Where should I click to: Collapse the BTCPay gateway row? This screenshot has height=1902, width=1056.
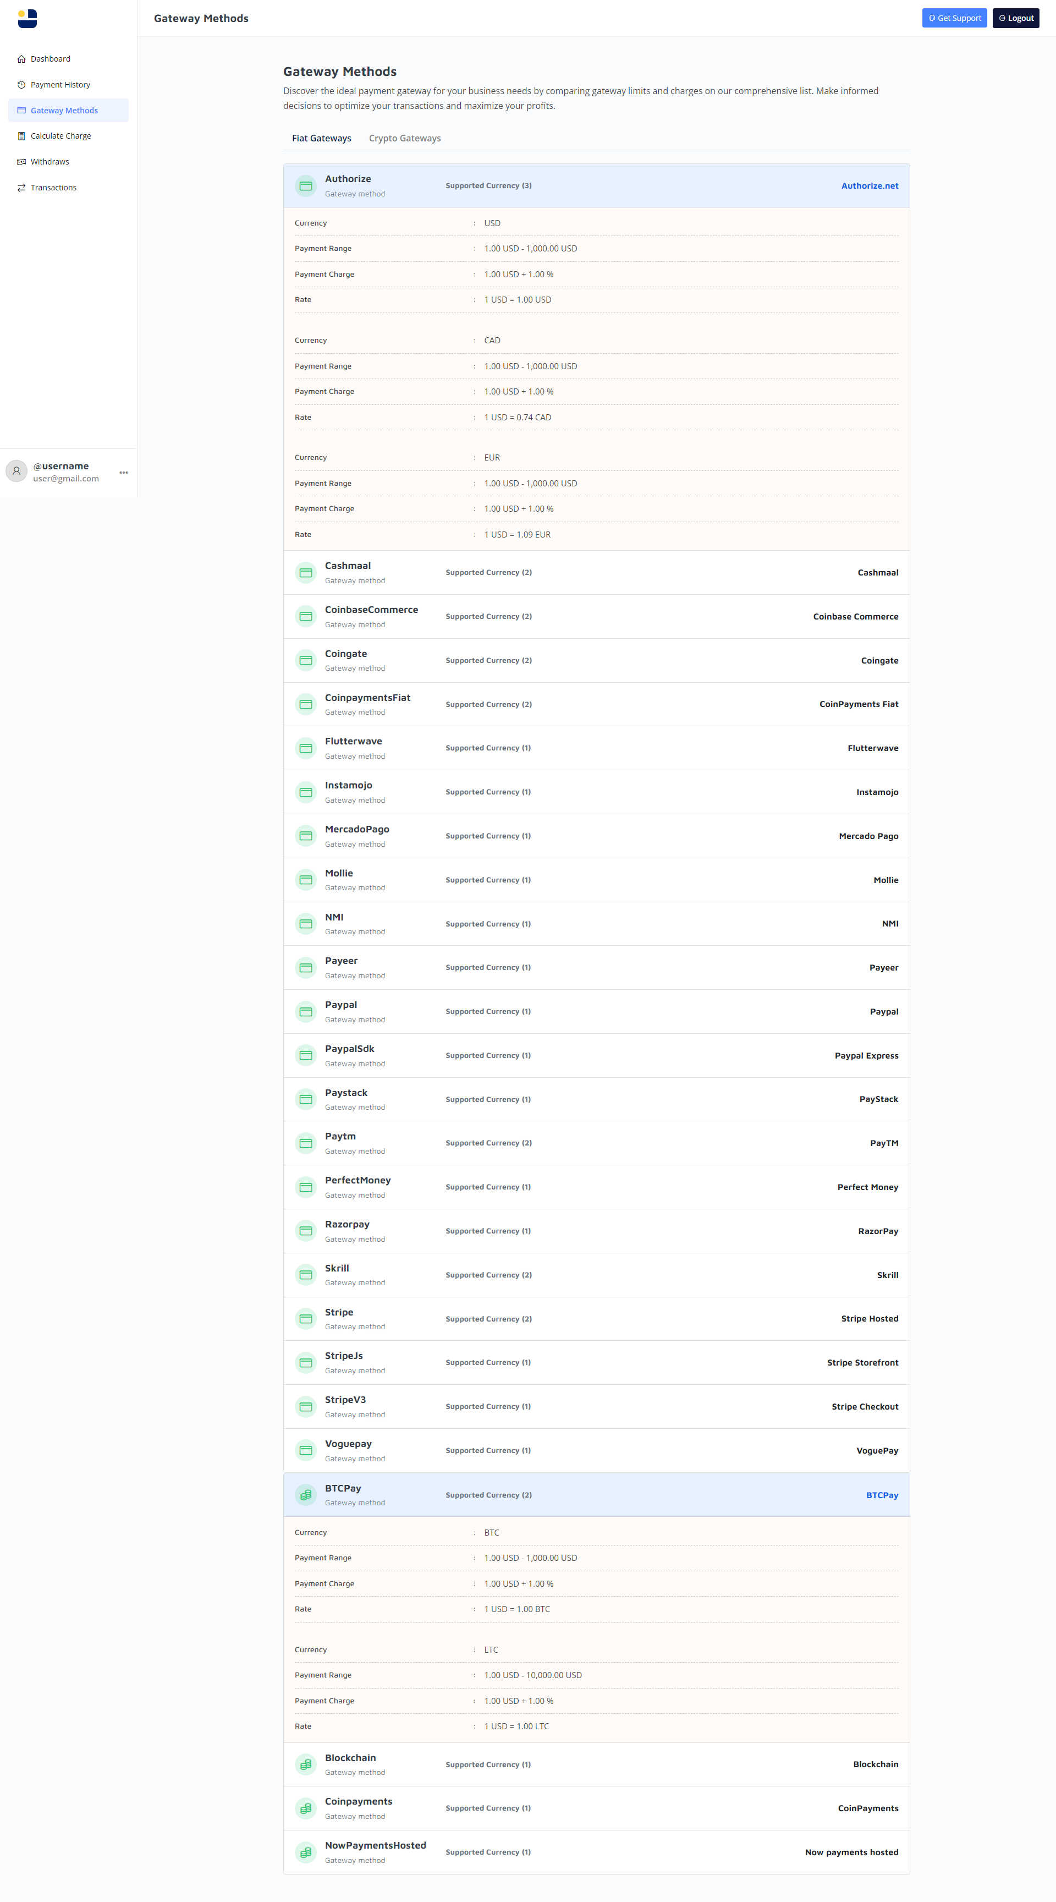click(596, 1495)
